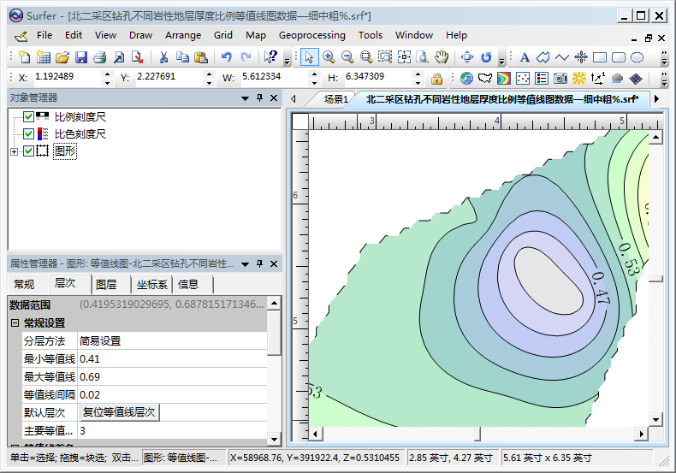Open the Geoprocessing menu
The image size is (676, 473).
(x=312, y=35)
